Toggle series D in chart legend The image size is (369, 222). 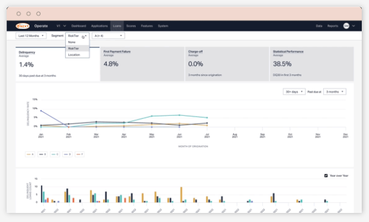(x=68, y=154)
